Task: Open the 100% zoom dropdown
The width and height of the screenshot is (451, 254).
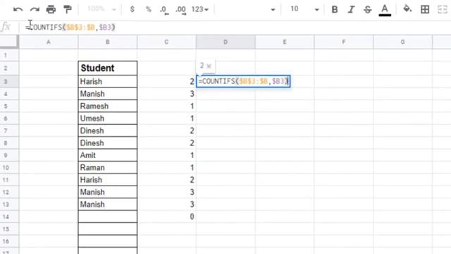Action: [x=101, y=9]
